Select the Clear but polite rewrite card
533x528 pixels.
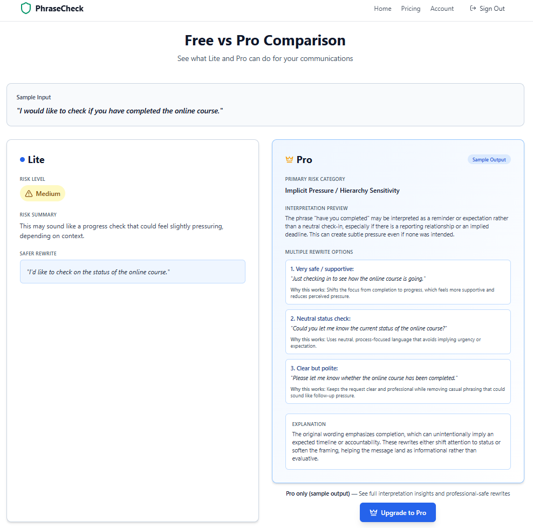pos(398,382)
